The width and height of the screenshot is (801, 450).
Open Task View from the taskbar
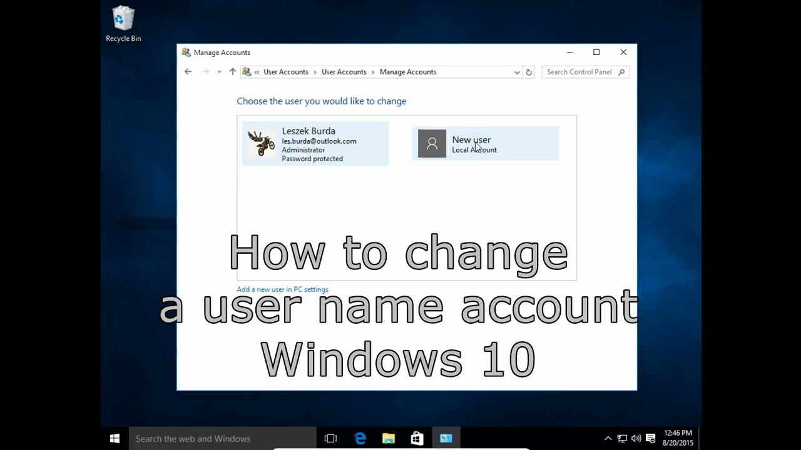(x=330, y=439)
